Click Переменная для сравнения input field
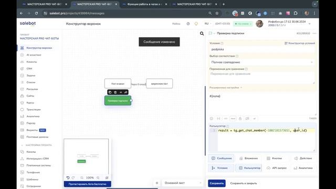This screenshot has width=336, height=189. (x=262, y=78)
